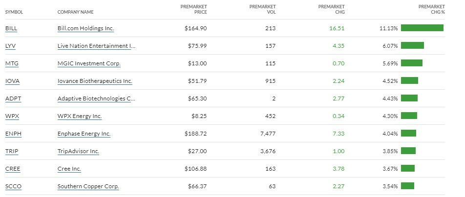The height and width of the screenshot is (197, 465).
Task: Open the BILL ticker symbol link
Action: 11,28
